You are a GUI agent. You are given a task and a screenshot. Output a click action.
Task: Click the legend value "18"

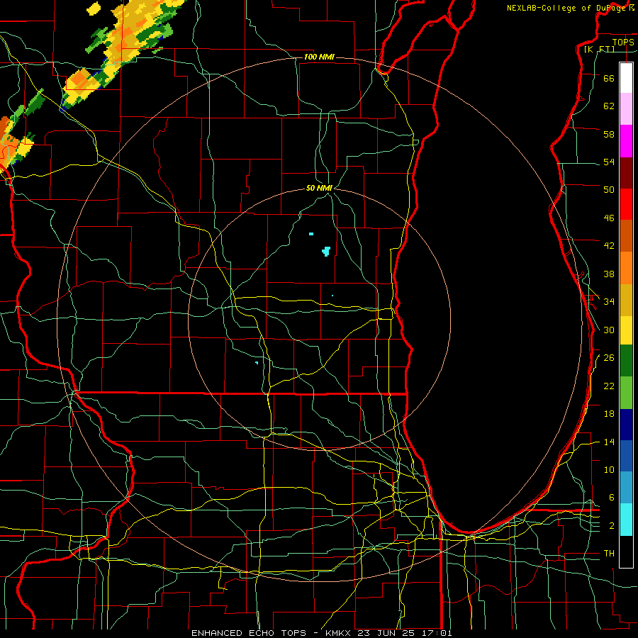coord(609,414)
